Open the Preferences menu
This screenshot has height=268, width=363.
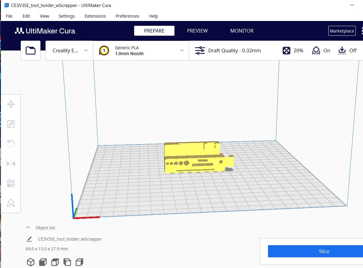click(127, 16)
